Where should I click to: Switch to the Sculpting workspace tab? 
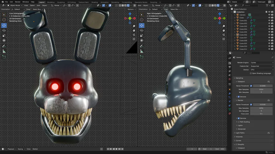(61, 2)
